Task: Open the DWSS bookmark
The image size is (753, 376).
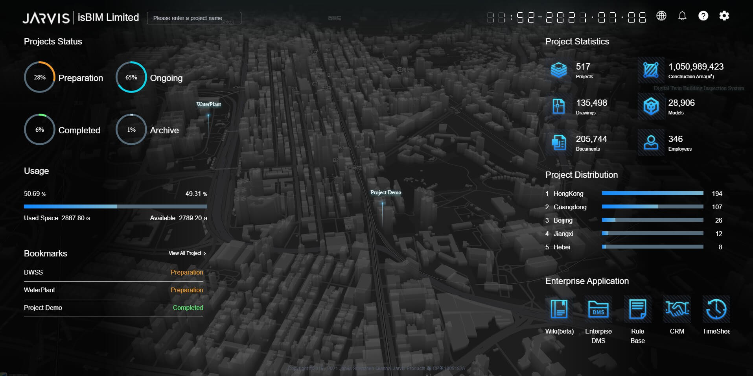Action: click(33, 272)
